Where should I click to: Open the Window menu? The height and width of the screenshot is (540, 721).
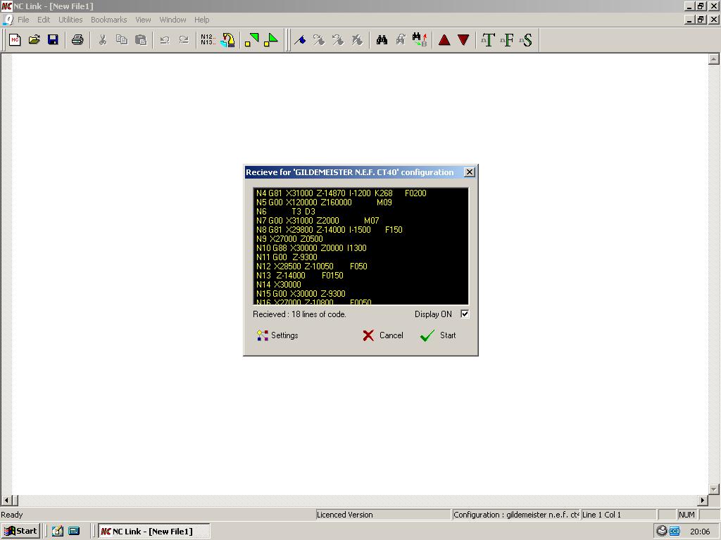(x=173, y=20)
